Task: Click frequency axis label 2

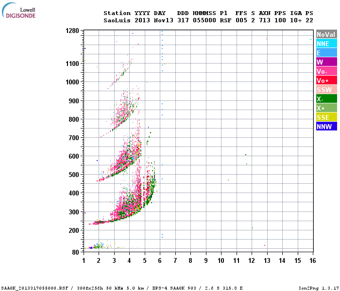Action: pyautogui.click(x=99, y=260)
